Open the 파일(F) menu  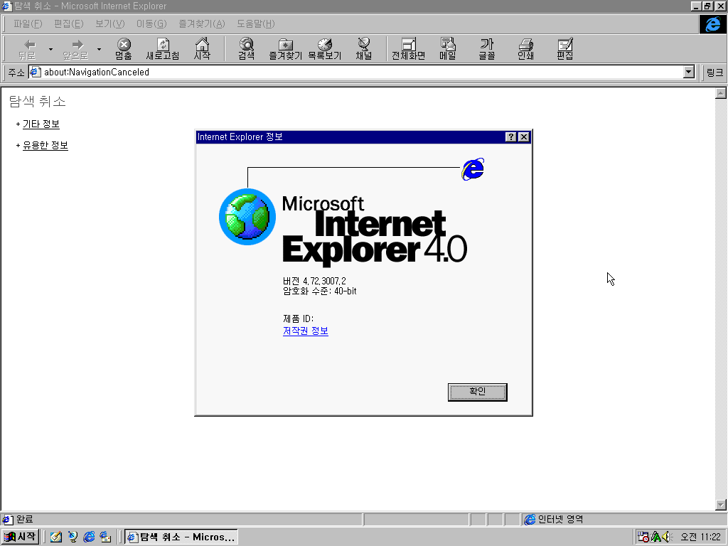pyautogui.click(x=28, y=23)
